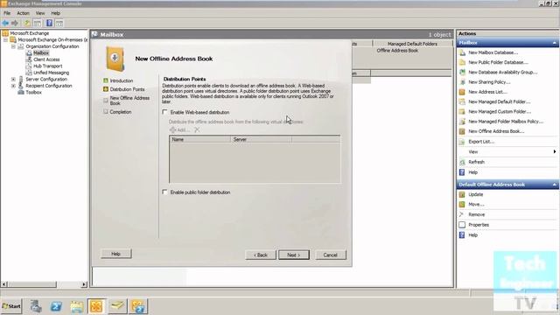Select the Mailbox tree node
This screenshot has width=560, height=315.
click(x=41, y=52)
